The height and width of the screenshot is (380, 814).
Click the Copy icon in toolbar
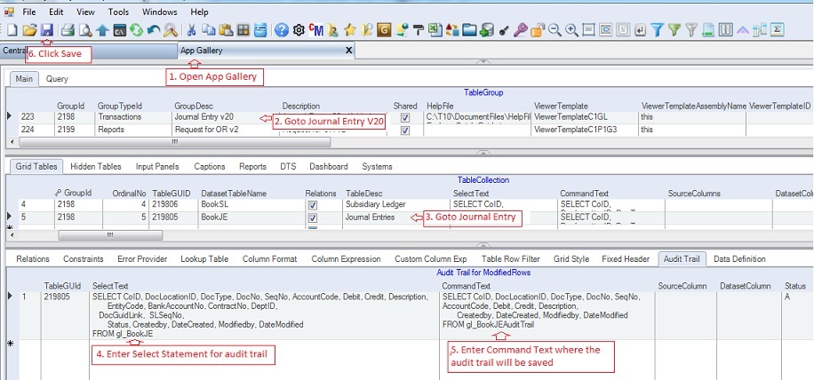pos(209,30)
